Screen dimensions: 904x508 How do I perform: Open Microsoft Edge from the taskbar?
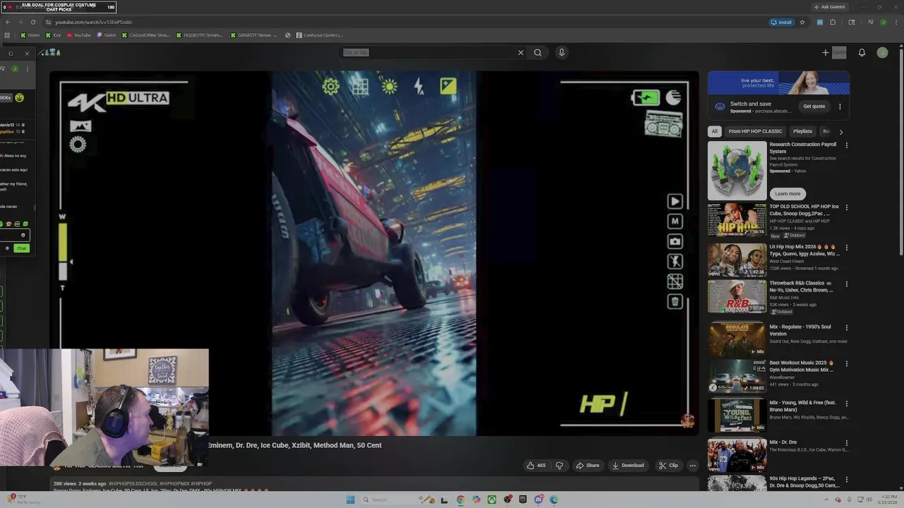554,500
